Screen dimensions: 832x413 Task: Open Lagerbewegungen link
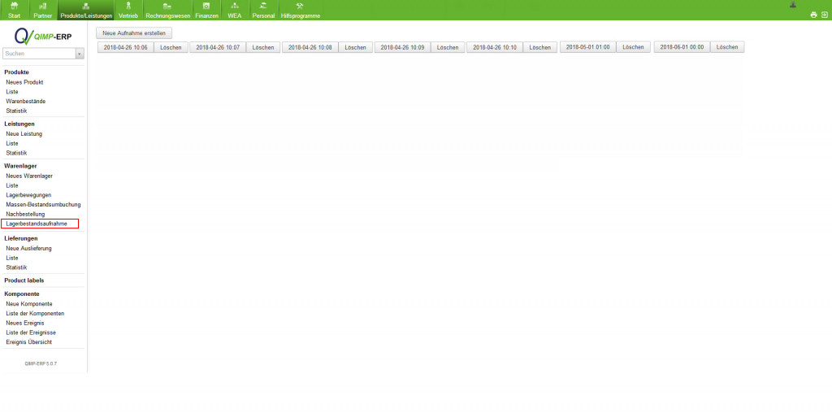click(x=28, y=195)
